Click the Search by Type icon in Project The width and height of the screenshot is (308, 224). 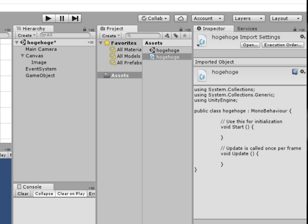(x=167, y=35)
